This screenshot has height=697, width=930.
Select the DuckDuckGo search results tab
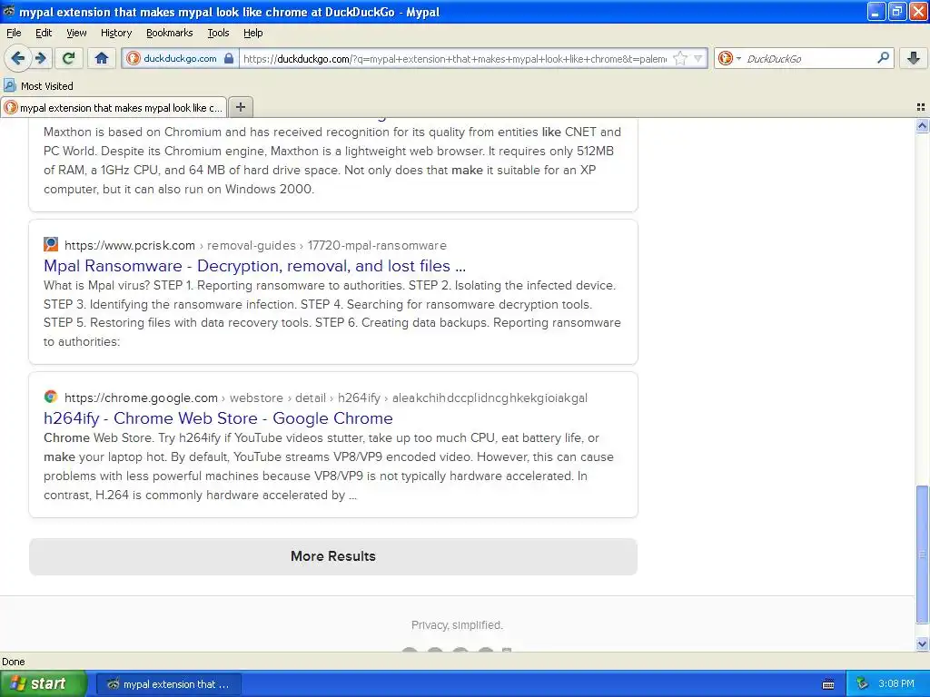tap(114, 107)
